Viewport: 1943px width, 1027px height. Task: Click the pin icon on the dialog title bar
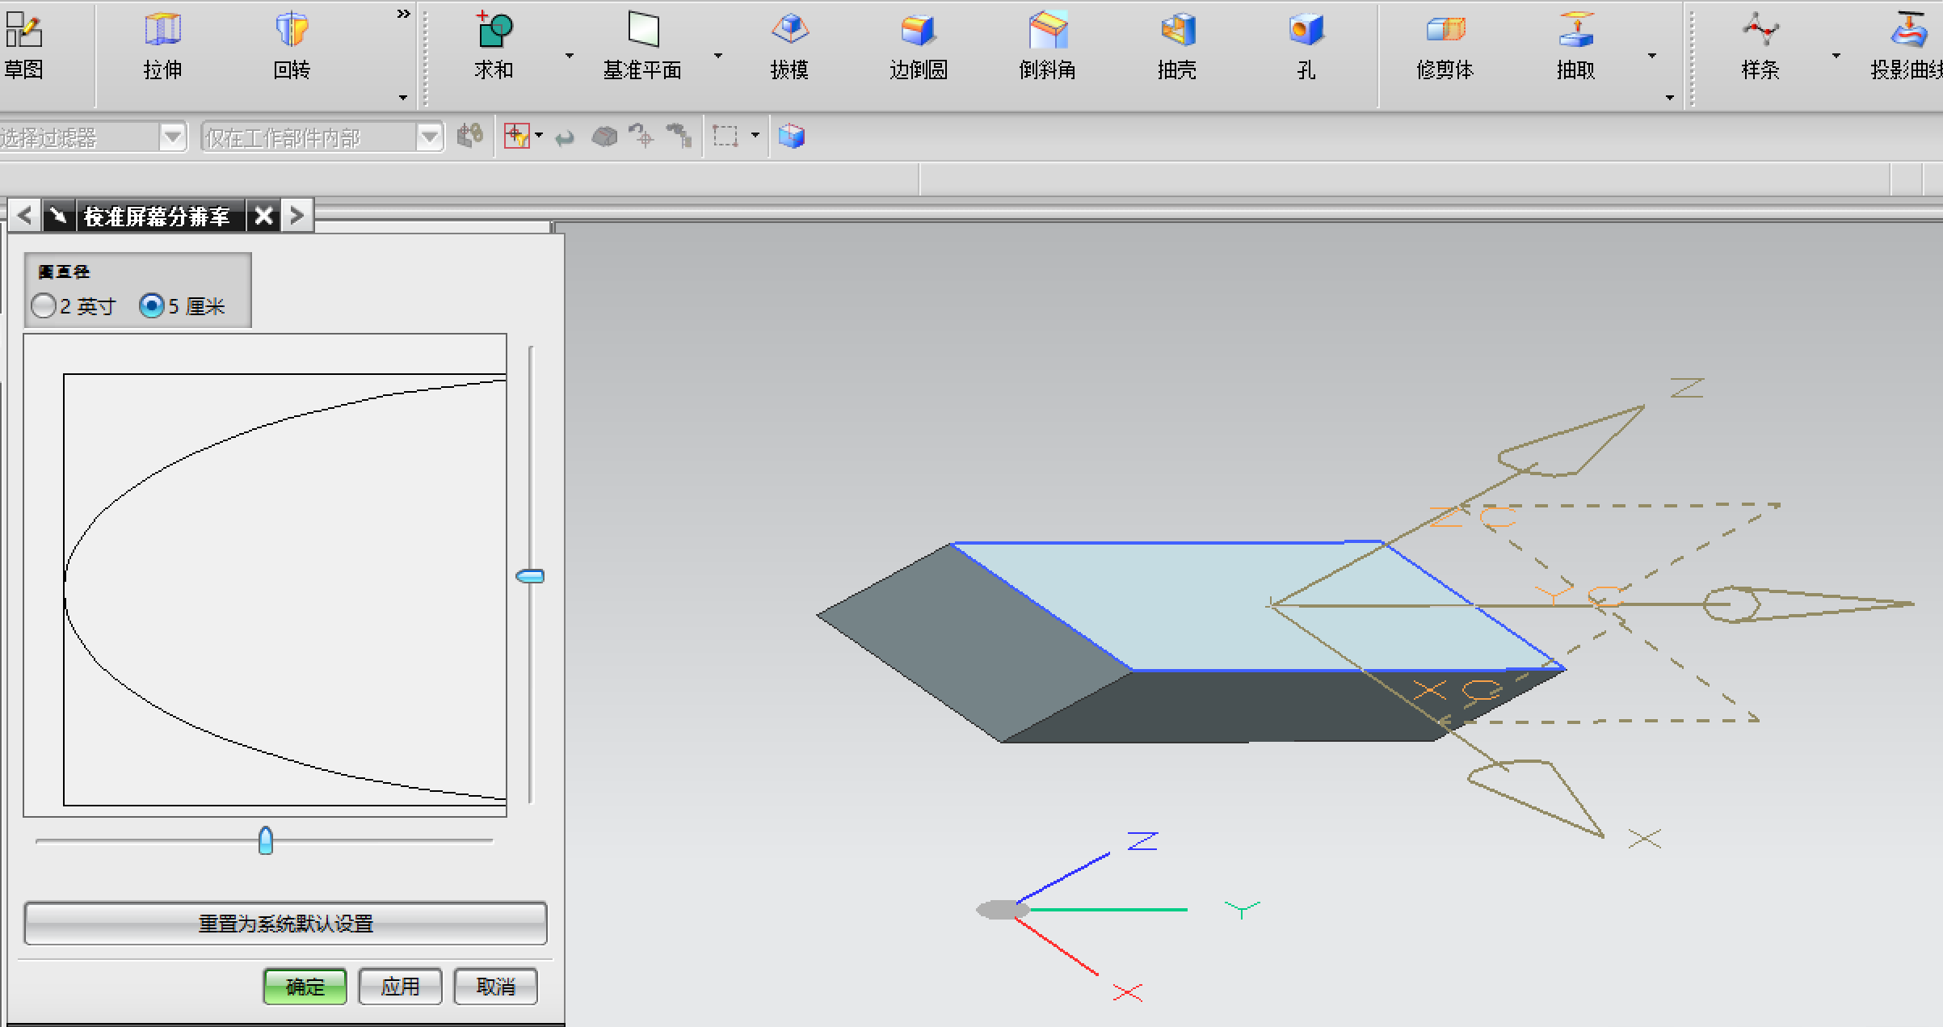point(58,216)
